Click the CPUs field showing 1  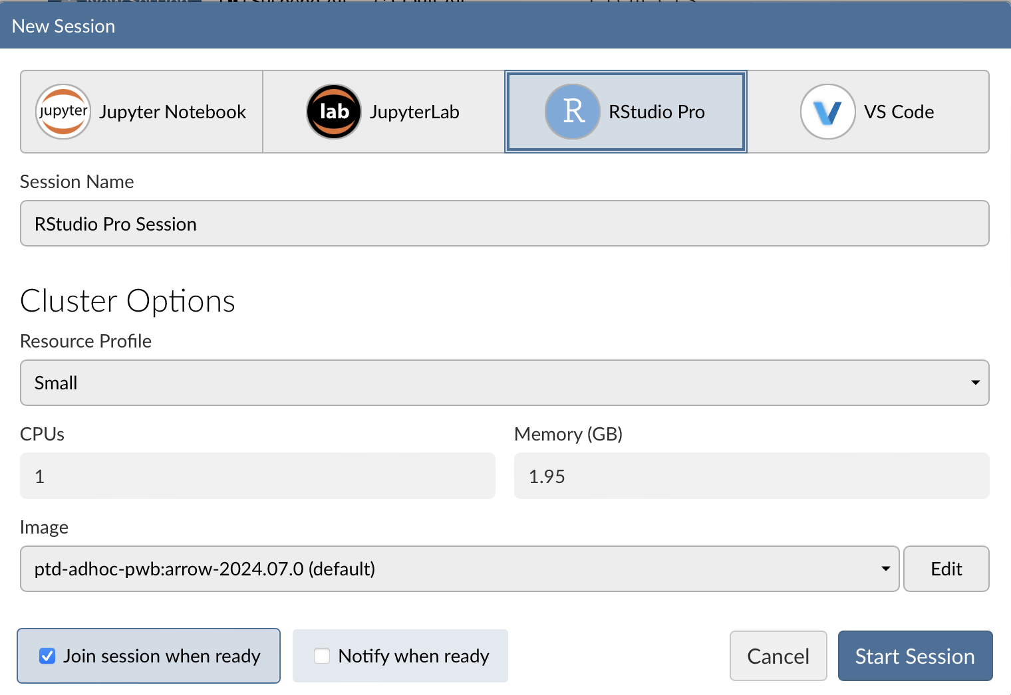click(x=257, y=476)
